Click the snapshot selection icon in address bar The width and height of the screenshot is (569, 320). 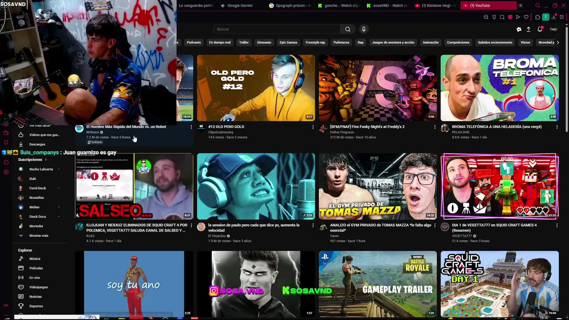pos(502,17)
